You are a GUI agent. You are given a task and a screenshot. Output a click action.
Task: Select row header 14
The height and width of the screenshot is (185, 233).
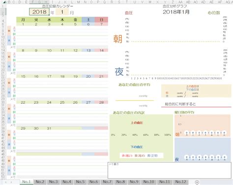3,50
